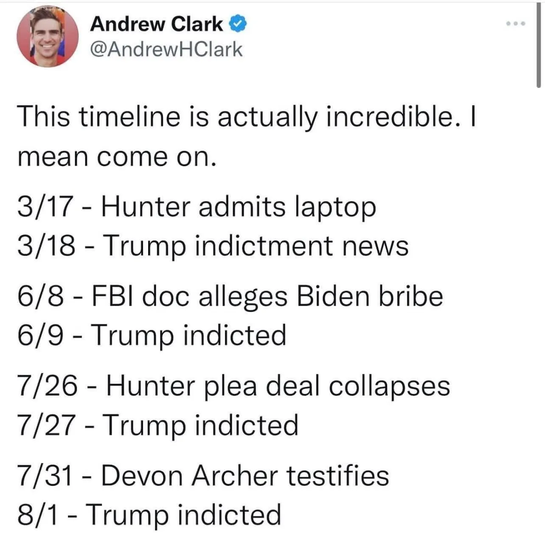Click the '8/1 - Trump indicted' line
The image size is (545, 542).
point(149,514)
